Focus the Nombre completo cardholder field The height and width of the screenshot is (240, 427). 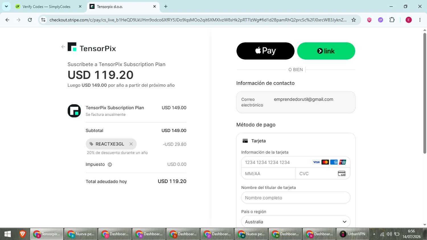coord(296,198)
